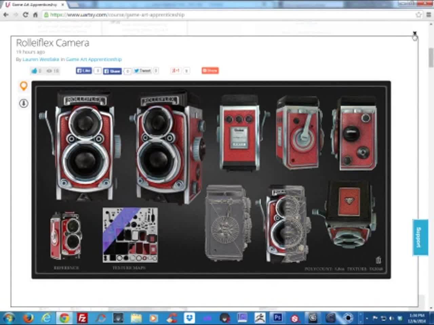Switch to Chrome in the taskbar
This screenshot has width=434, height=325.
point(64,318)
